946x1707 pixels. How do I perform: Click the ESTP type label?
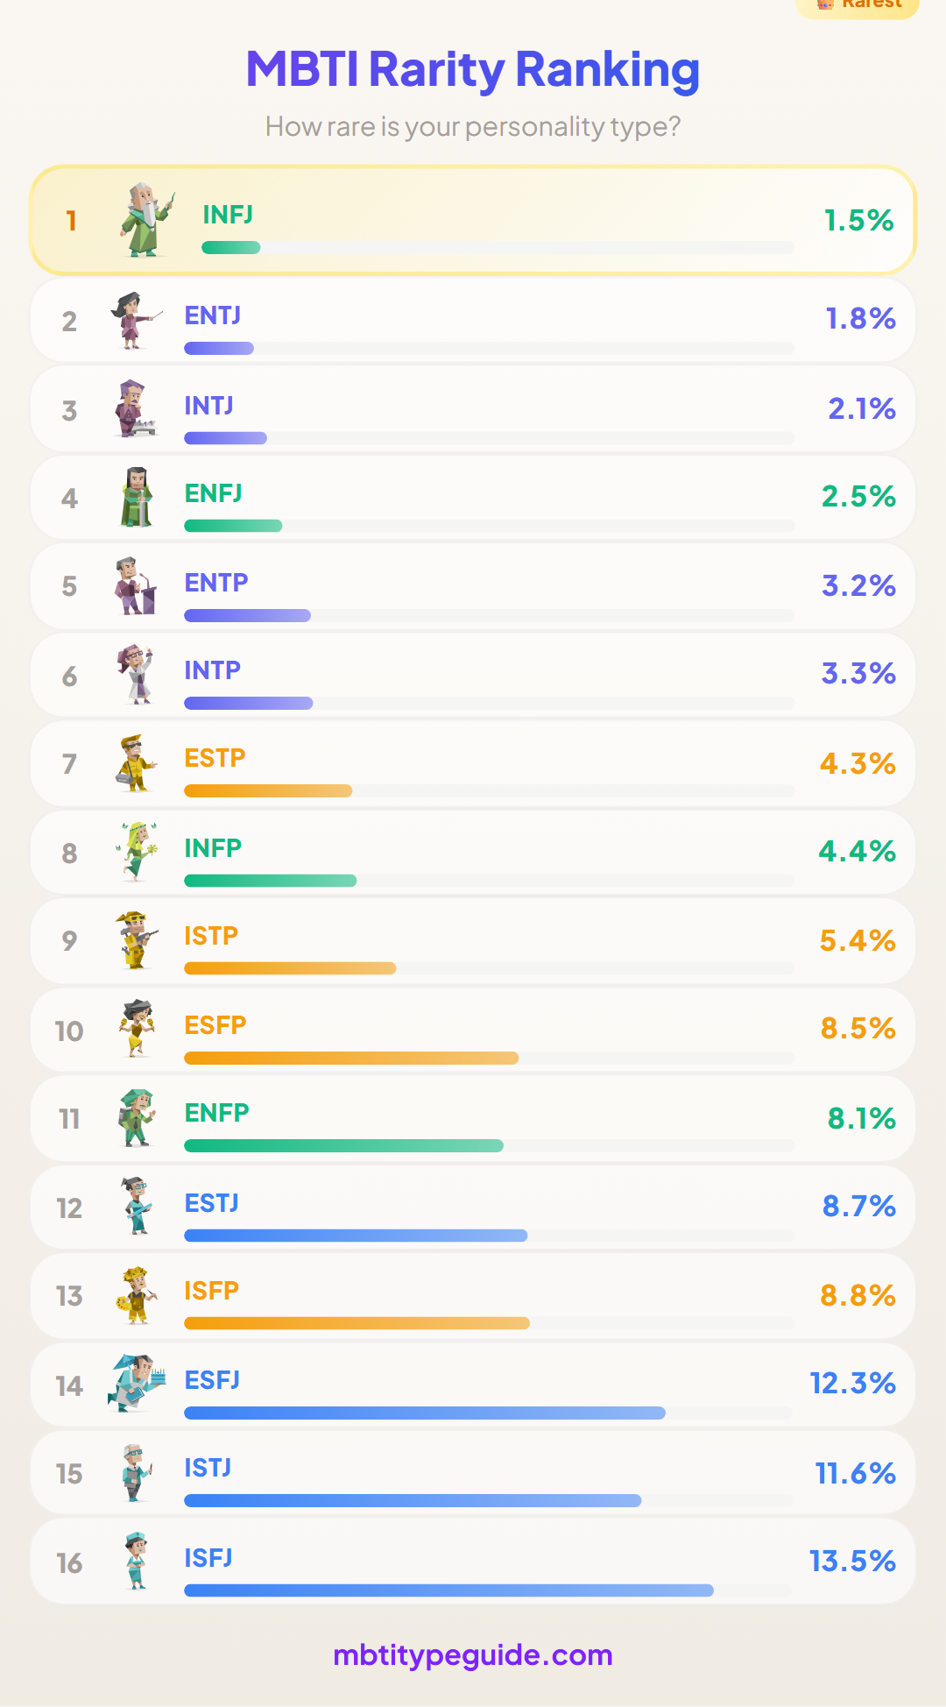(x=215, y=758)
